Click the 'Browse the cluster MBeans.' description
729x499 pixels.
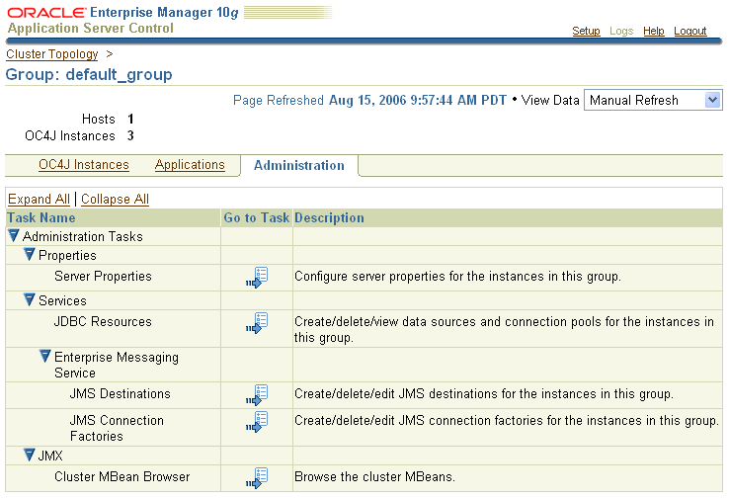click(x=374, y=476)
